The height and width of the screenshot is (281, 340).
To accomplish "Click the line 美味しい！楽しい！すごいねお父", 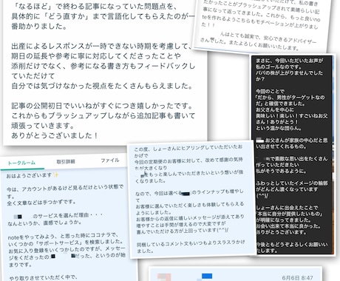I will point(292,116).
